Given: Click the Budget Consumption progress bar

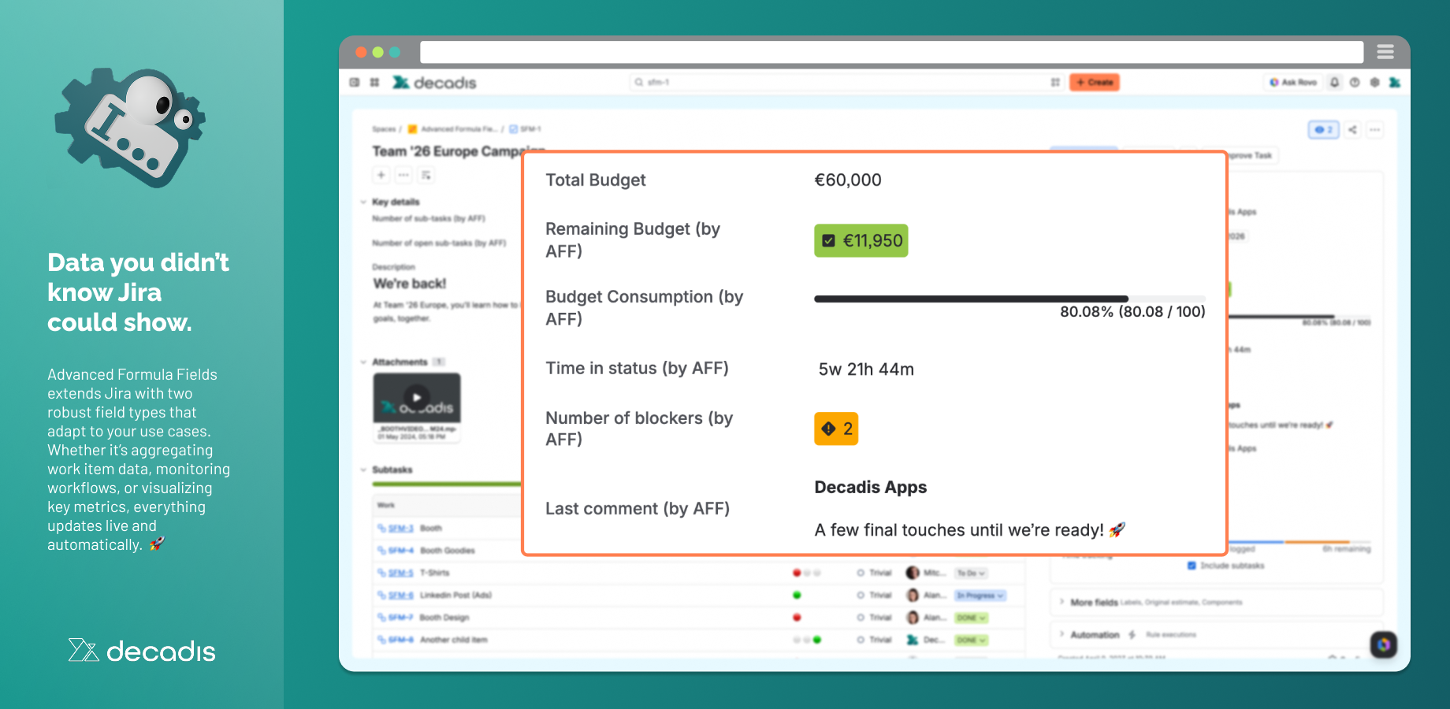Looking at the screenshot, I should pos(1009,299).
